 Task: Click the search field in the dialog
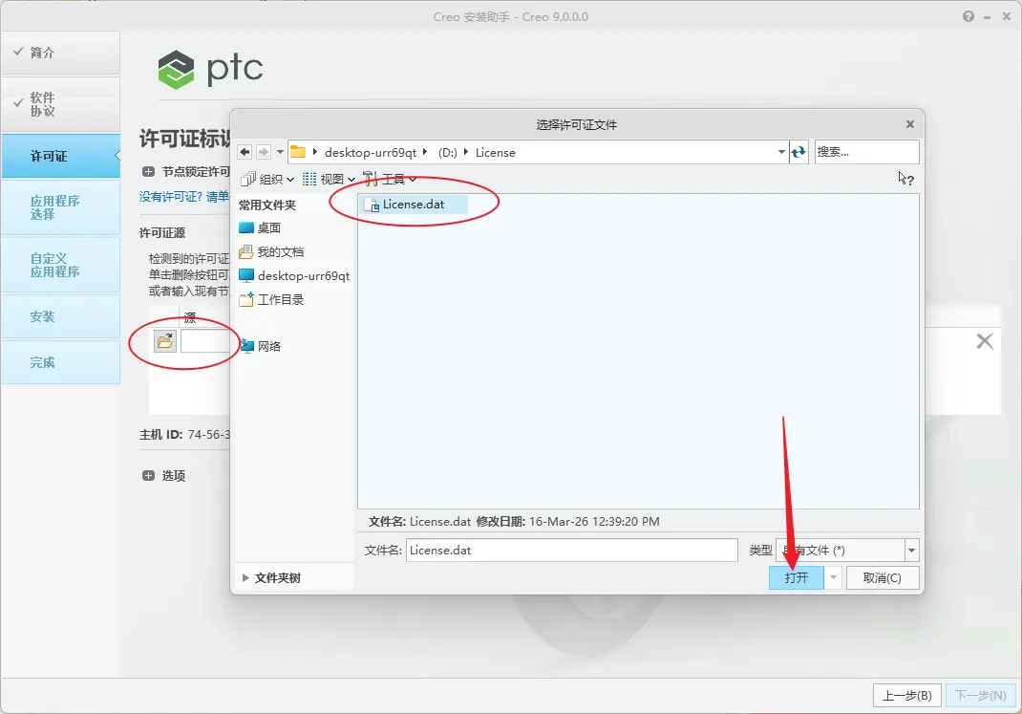866,152
